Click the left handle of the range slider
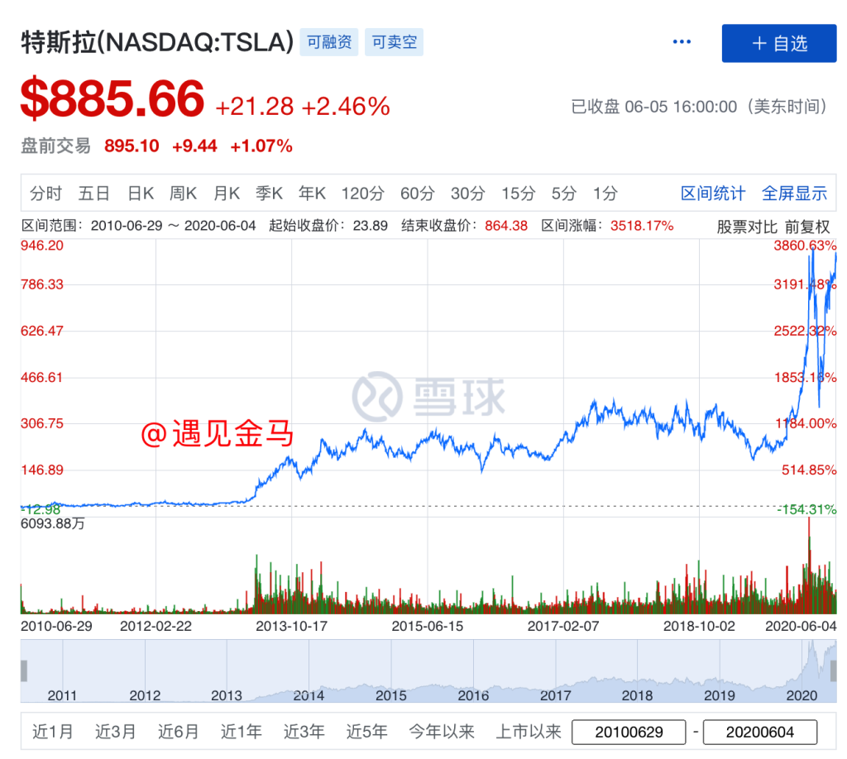847x759 pixels. coord(24,671)
